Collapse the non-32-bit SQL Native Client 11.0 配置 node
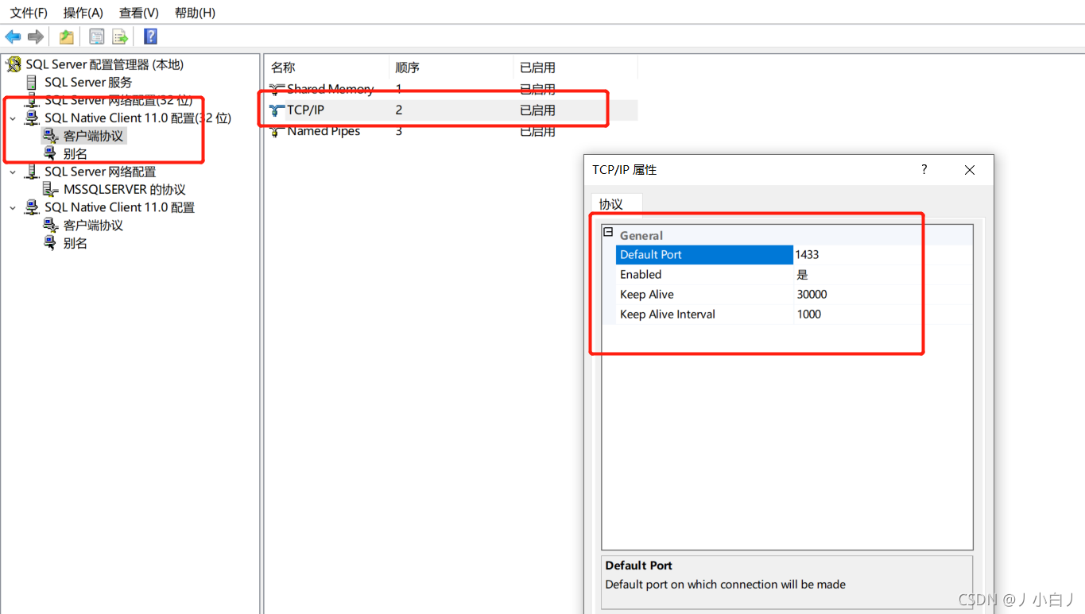 pyautogui.click(x=13, y=207)
